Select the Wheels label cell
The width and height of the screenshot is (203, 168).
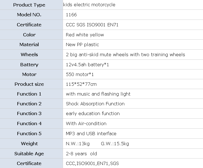coord(29,55)
